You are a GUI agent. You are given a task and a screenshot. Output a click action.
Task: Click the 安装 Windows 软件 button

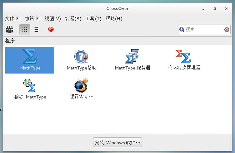click(117, 142)
